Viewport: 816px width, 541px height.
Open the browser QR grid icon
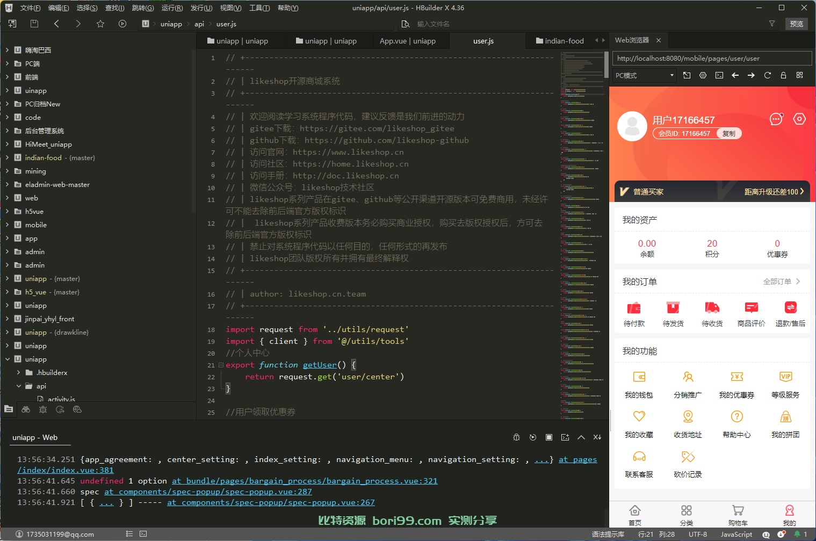800,75
